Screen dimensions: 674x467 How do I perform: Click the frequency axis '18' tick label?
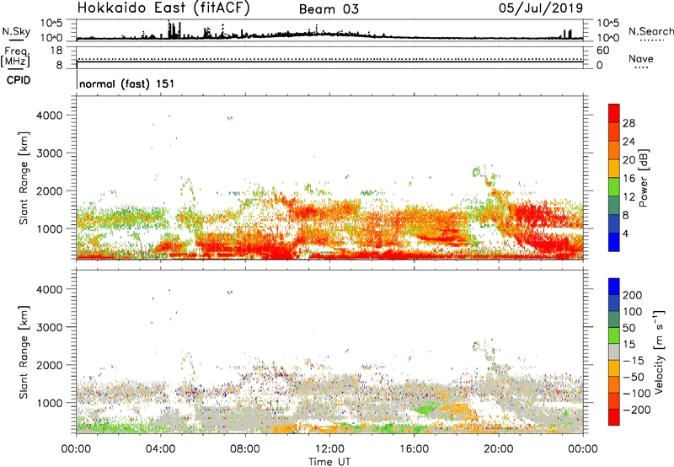point(56,51)
